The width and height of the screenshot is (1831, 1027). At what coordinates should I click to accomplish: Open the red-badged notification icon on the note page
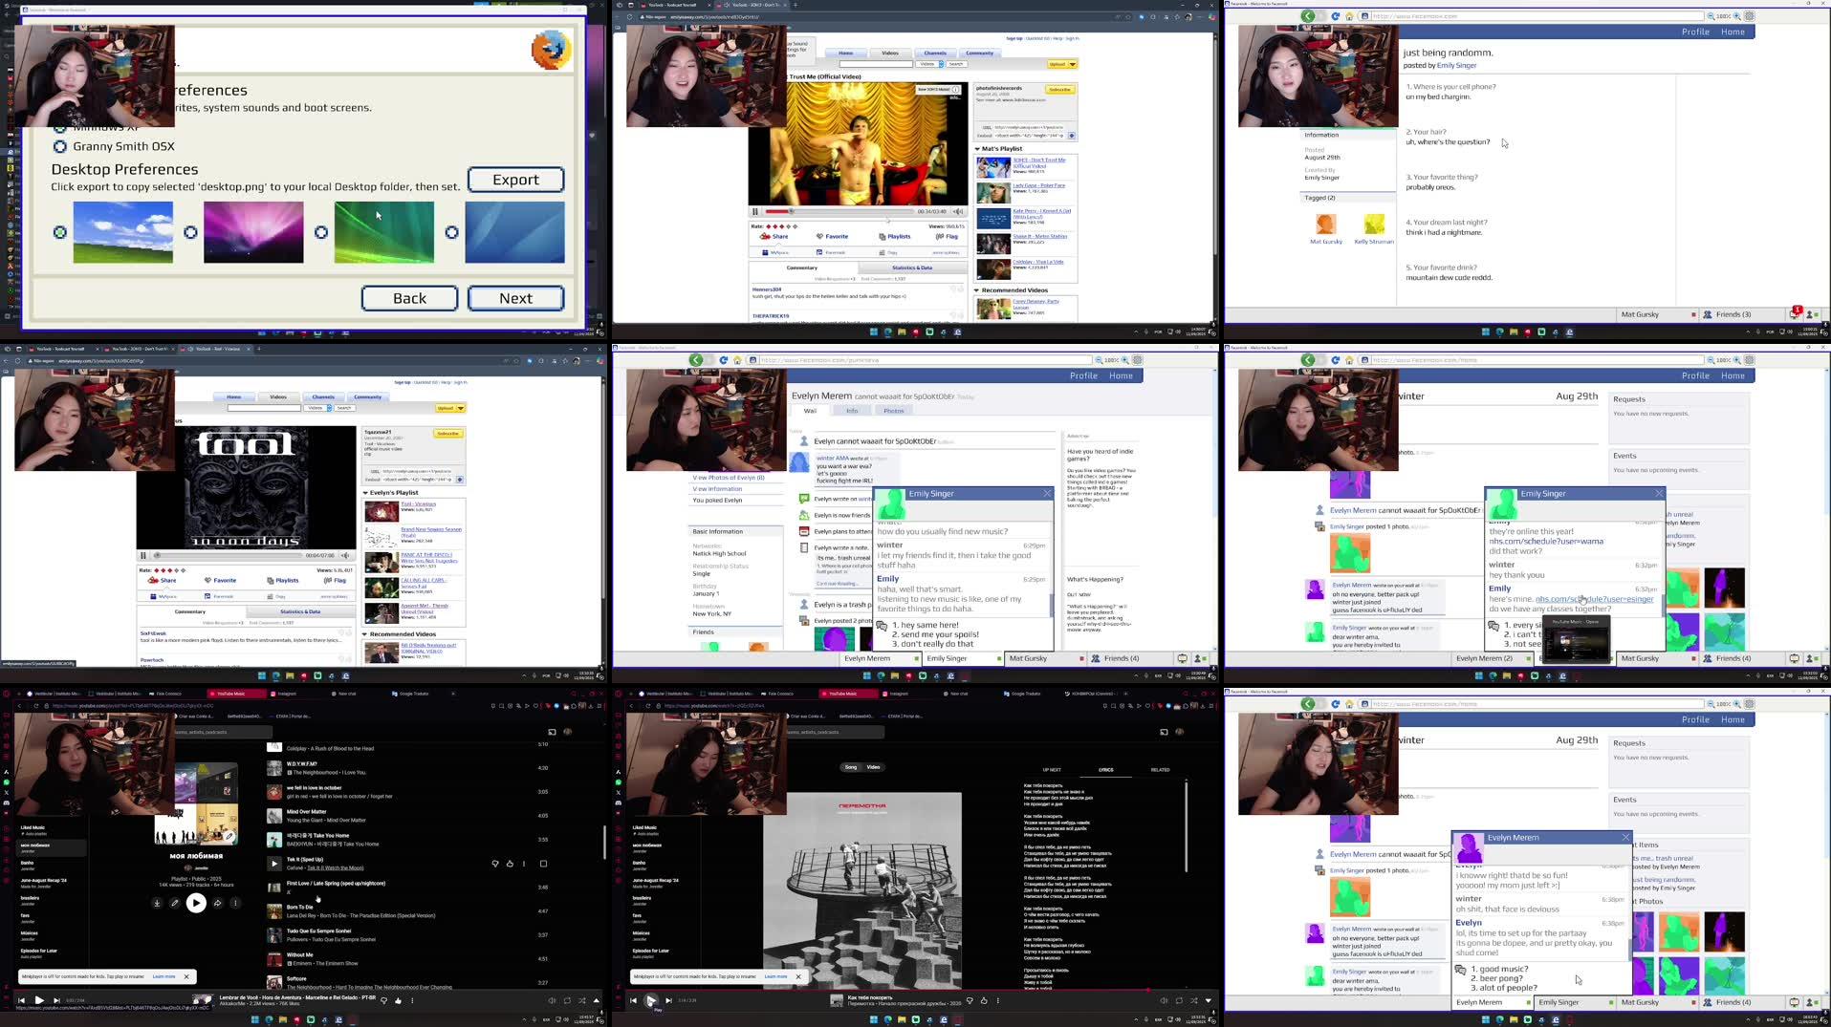[x=1795, y=313]
